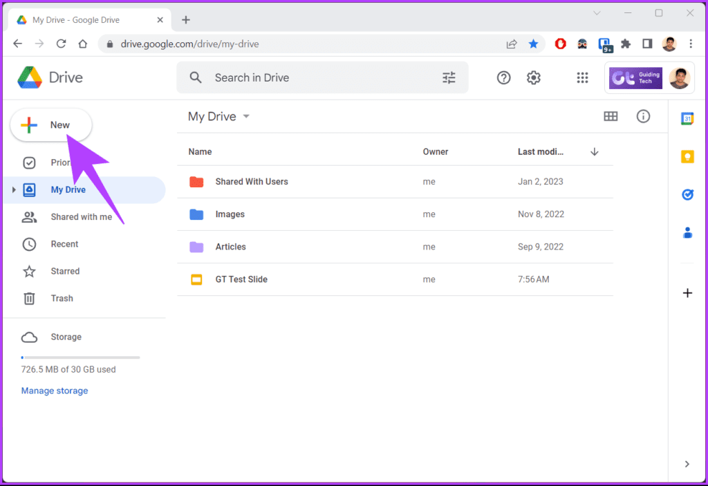Open Contacts from the side panel
The width and height of the screenshot is (708, 486).
[x=687, y=232]
